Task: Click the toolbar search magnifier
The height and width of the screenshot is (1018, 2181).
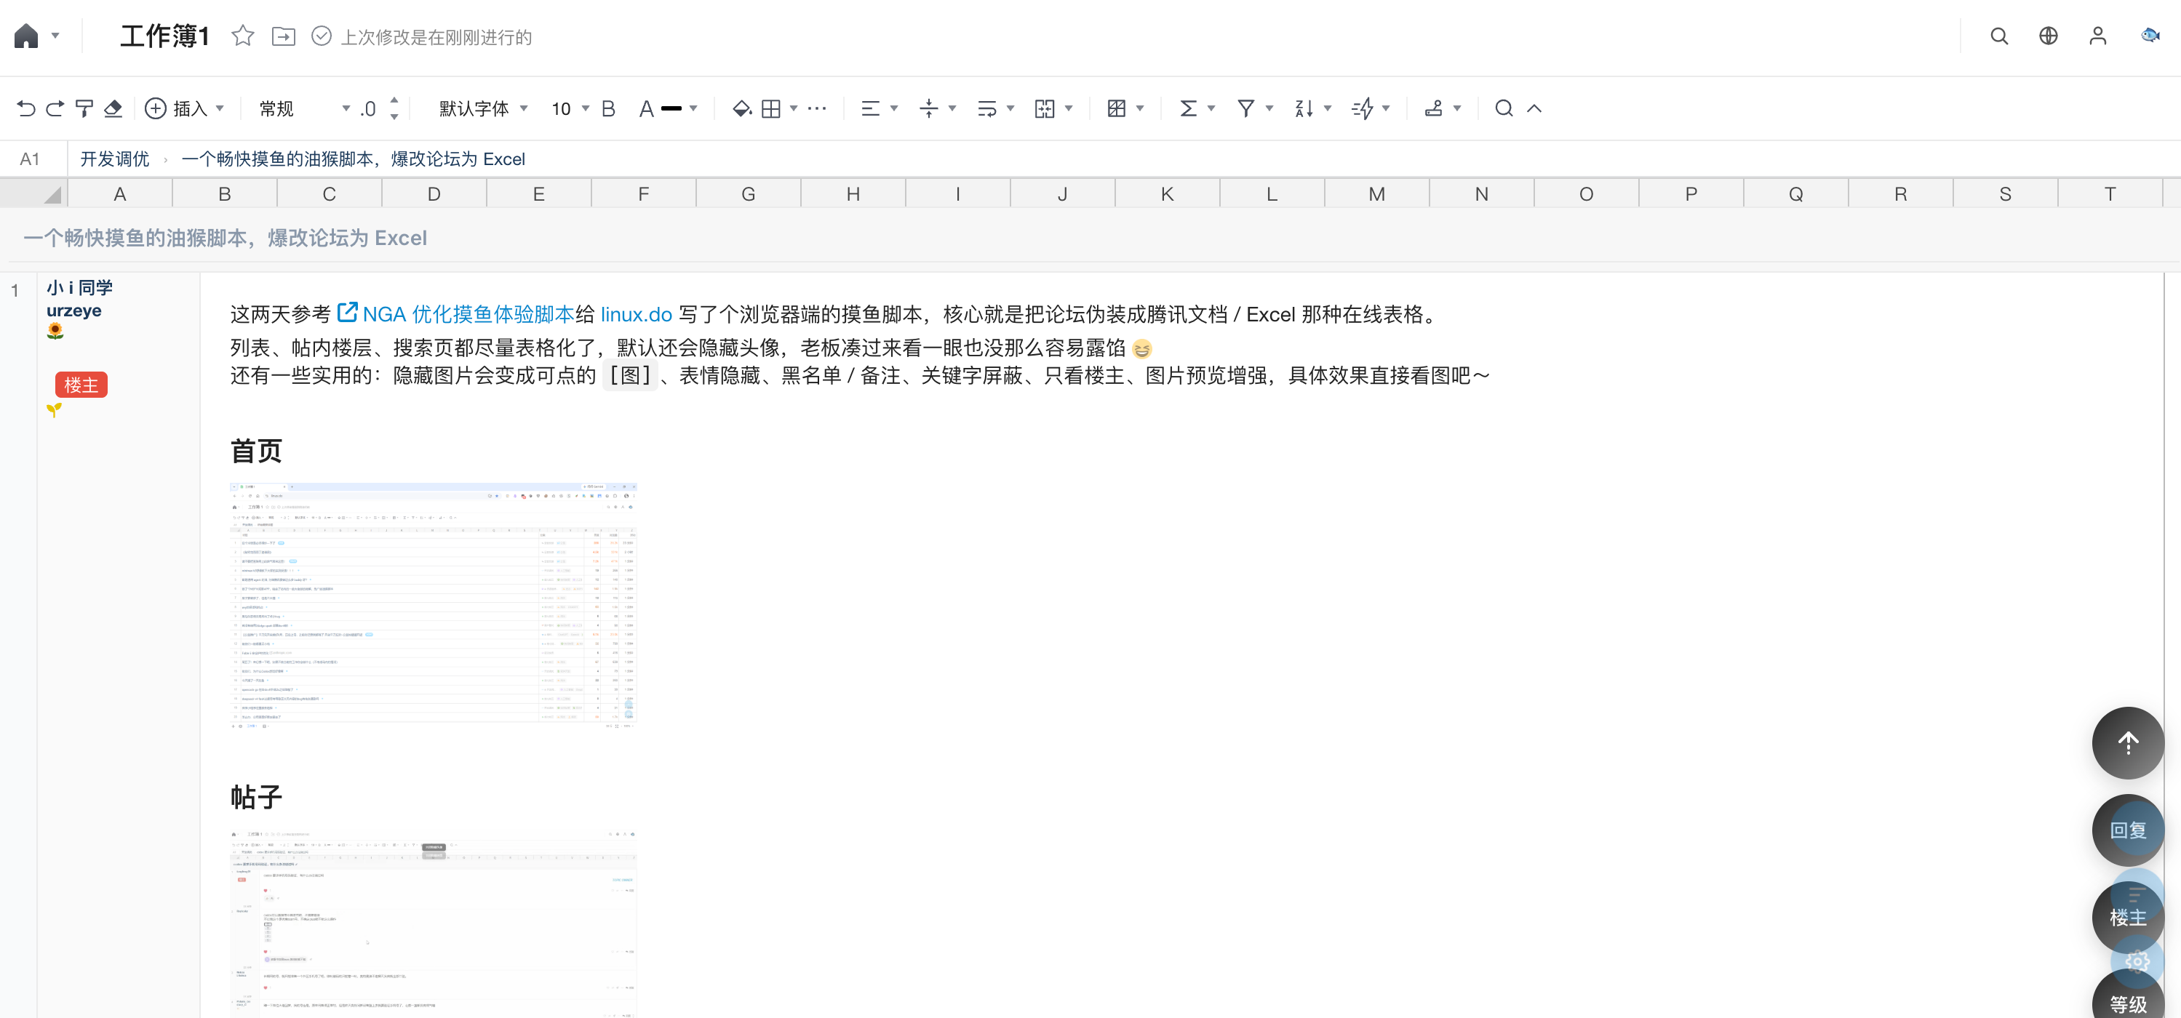Action: (x=1504, y=108)
